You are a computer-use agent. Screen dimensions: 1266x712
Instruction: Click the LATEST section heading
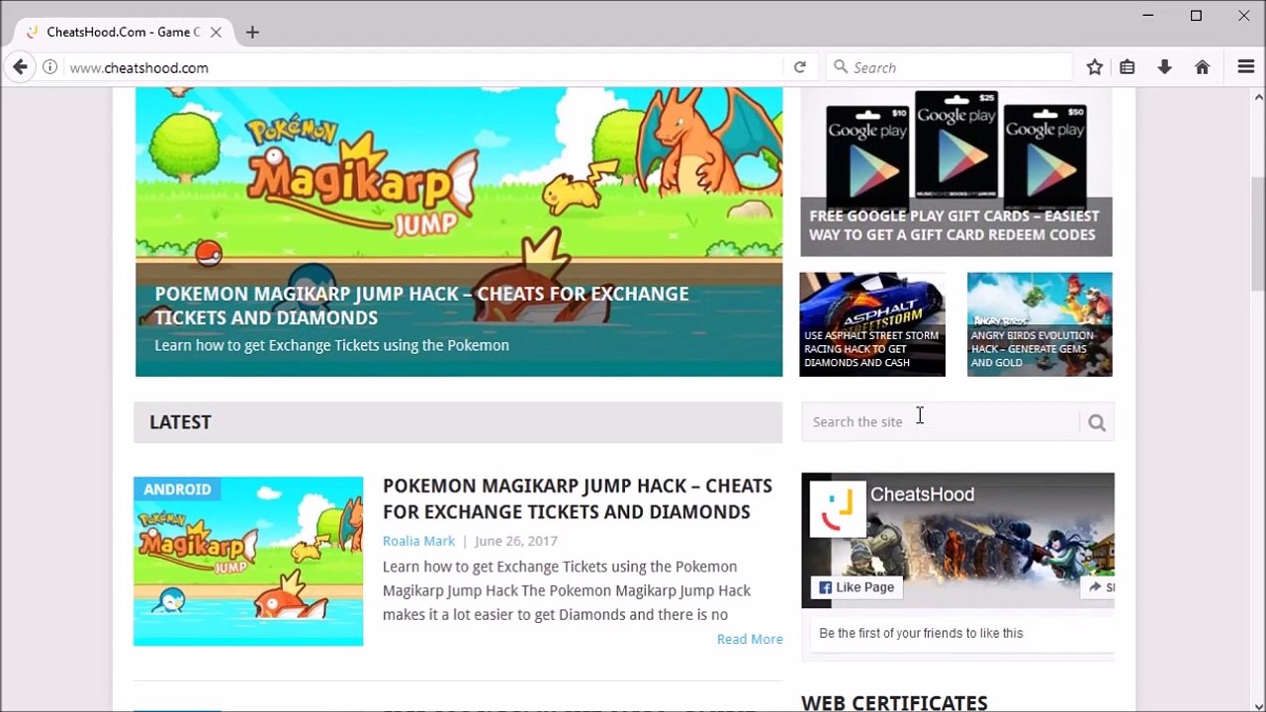[180, 422]
